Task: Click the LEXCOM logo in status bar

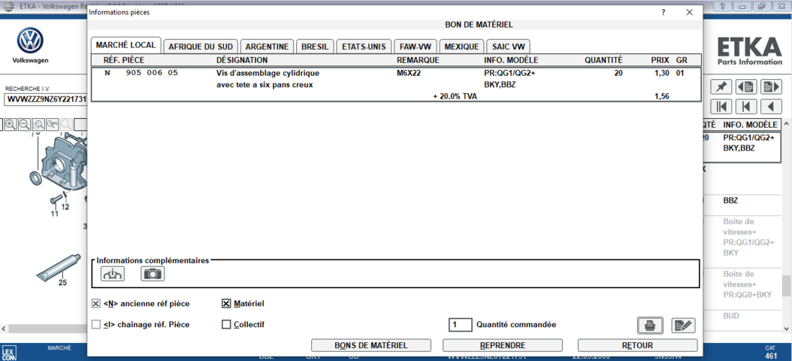Action: tap(9, 353)
